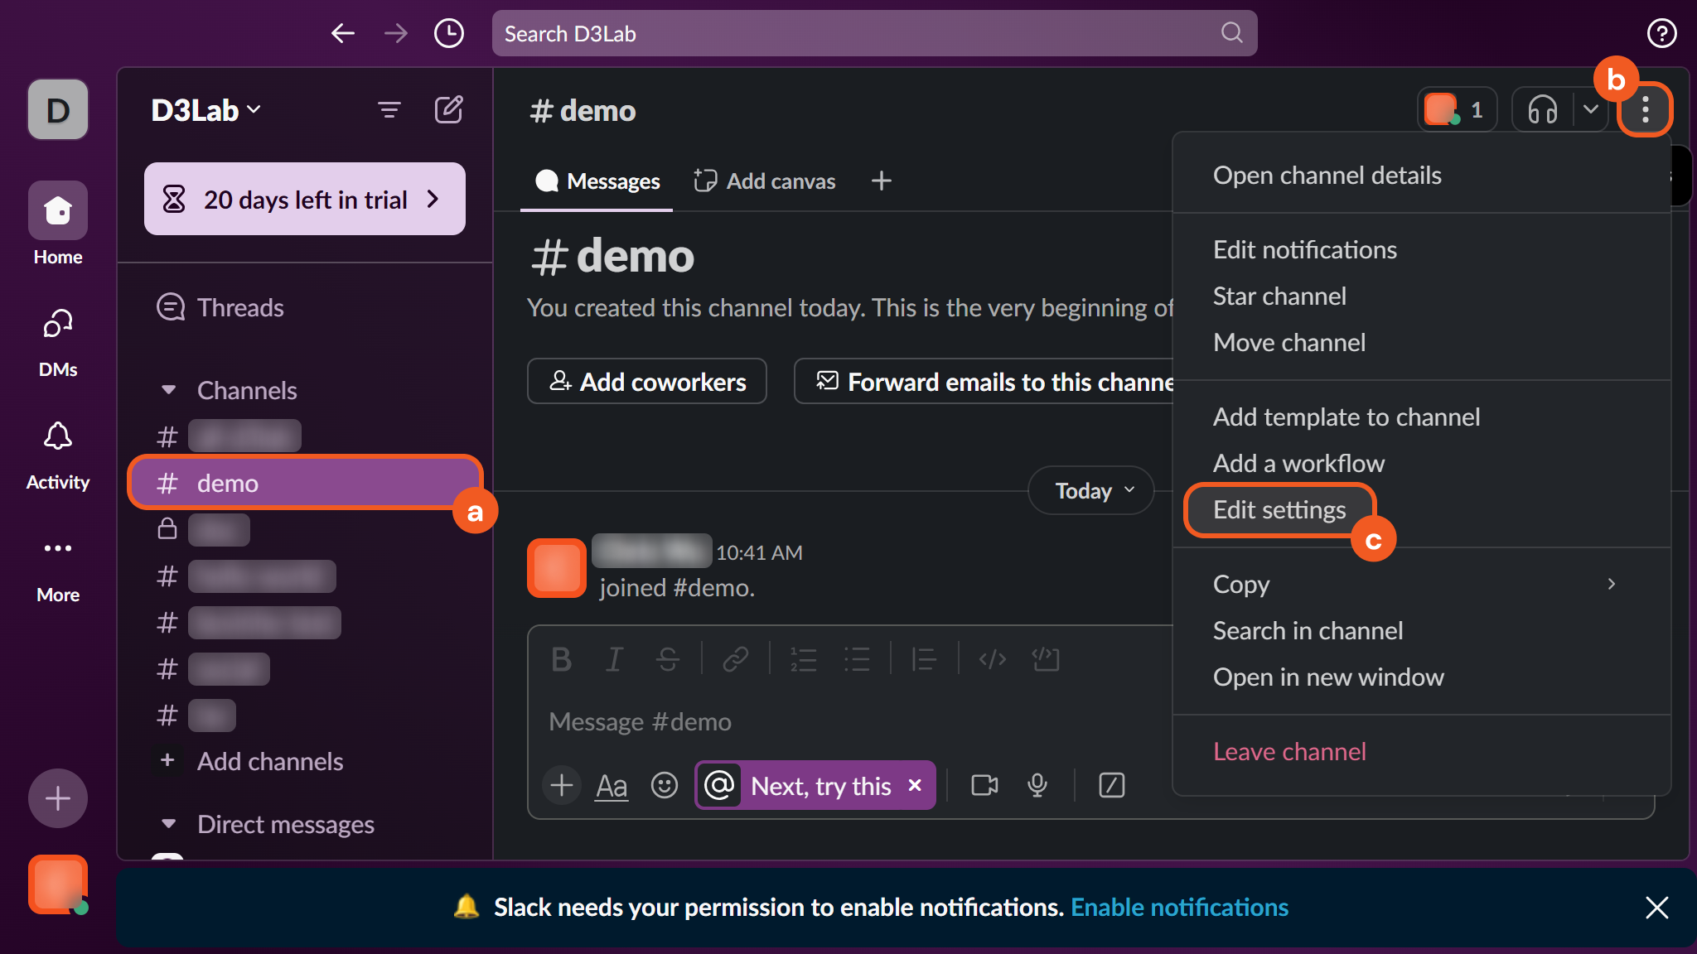
Task: Open the Today date dropdown
Action: [x=1091, y=490]
